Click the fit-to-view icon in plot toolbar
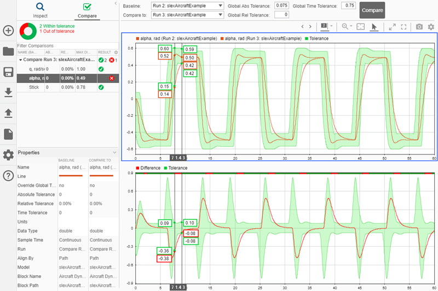438x291 pixels. click(x=361, y=26)
